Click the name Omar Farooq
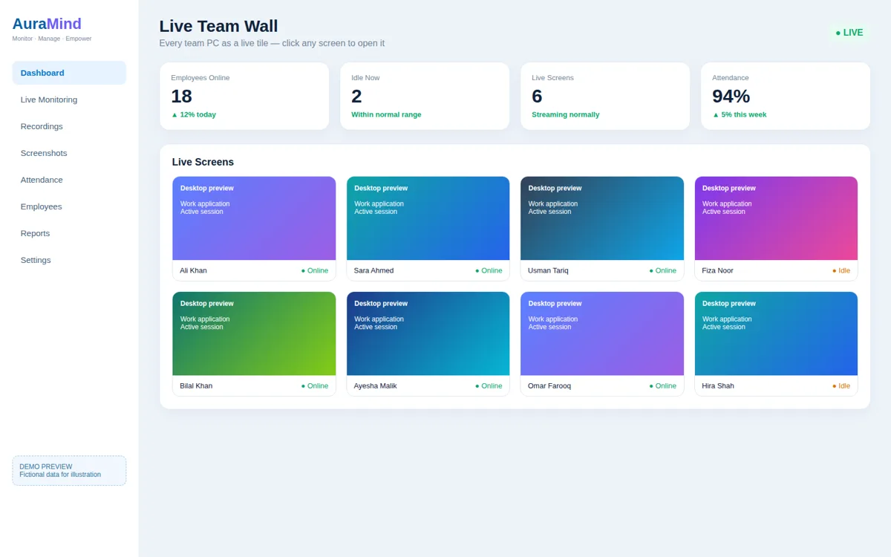Image resolution: width=891 pixels, height=557 pixels. tap(549, 386)
